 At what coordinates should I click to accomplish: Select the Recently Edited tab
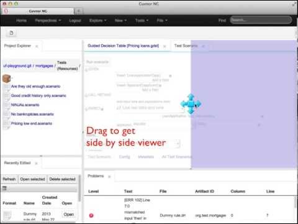click(17, 163)
